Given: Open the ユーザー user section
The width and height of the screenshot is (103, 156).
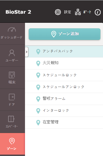Looking at the screenshot, I should [12, 56].
